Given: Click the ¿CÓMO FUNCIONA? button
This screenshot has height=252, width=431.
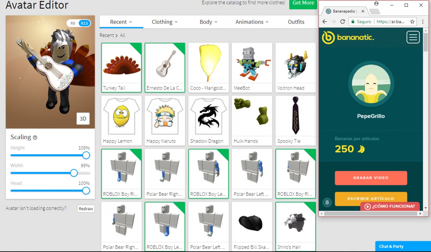Looking at the screenshot, I should tap(390, 206).
